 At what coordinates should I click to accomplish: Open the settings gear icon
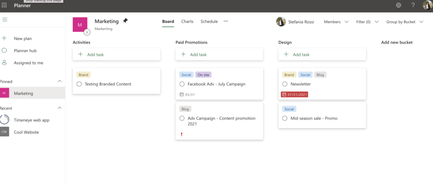coord(398,5)
